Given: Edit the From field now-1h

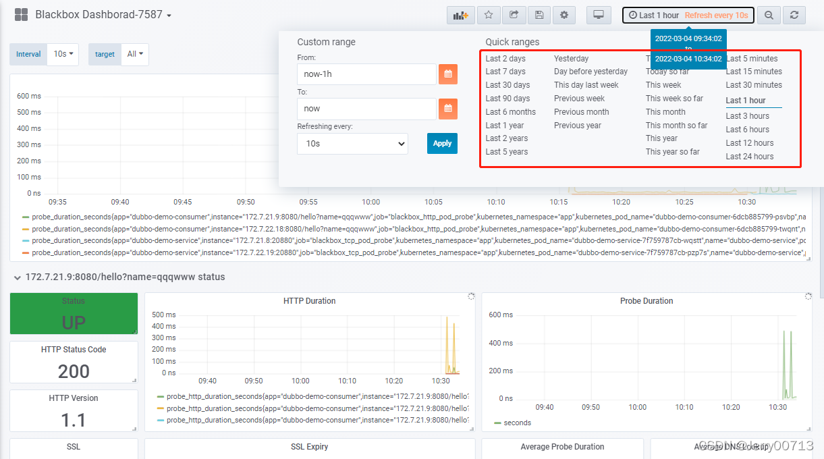Looking at the screenshot, I should [366, 74].
